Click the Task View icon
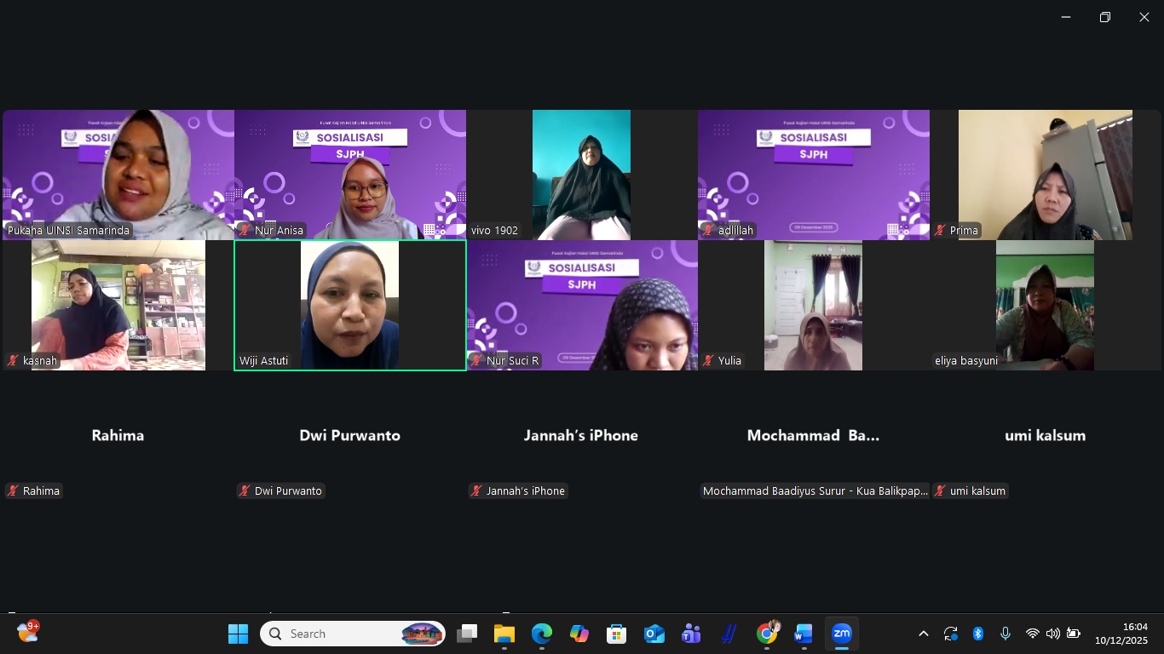1164x654 pixels. point(467,634)
